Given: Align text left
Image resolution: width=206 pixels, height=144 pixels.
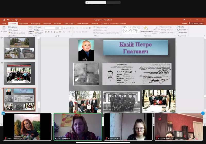Looking at the screenshot, I should 74,32.
